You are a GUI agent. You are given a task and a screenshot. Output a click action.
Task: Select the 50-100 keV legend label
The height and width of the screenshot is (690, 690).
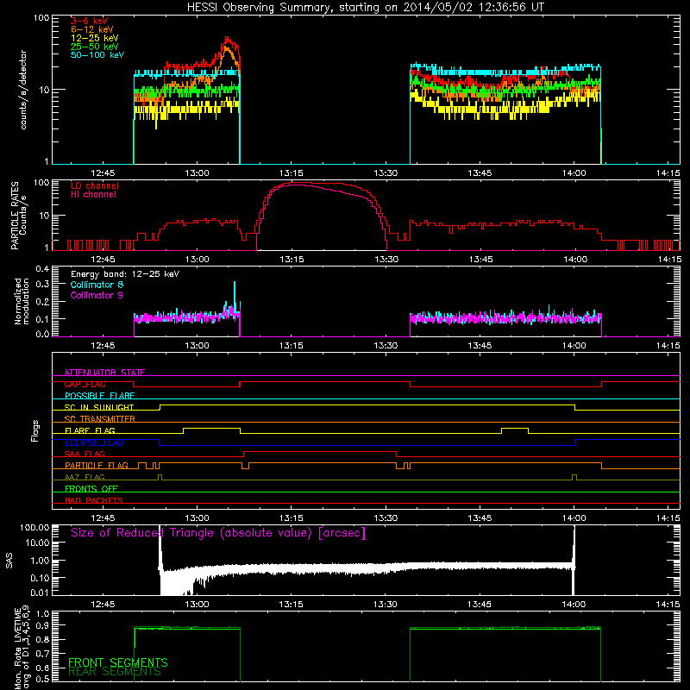97,54
